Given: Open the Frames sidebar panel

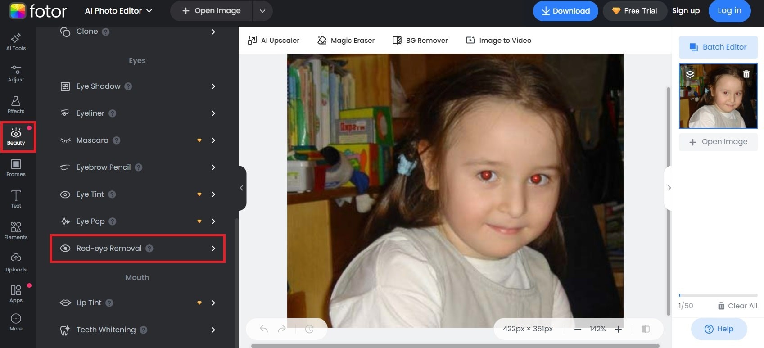Looking at the screenshot, I should 16,167.
